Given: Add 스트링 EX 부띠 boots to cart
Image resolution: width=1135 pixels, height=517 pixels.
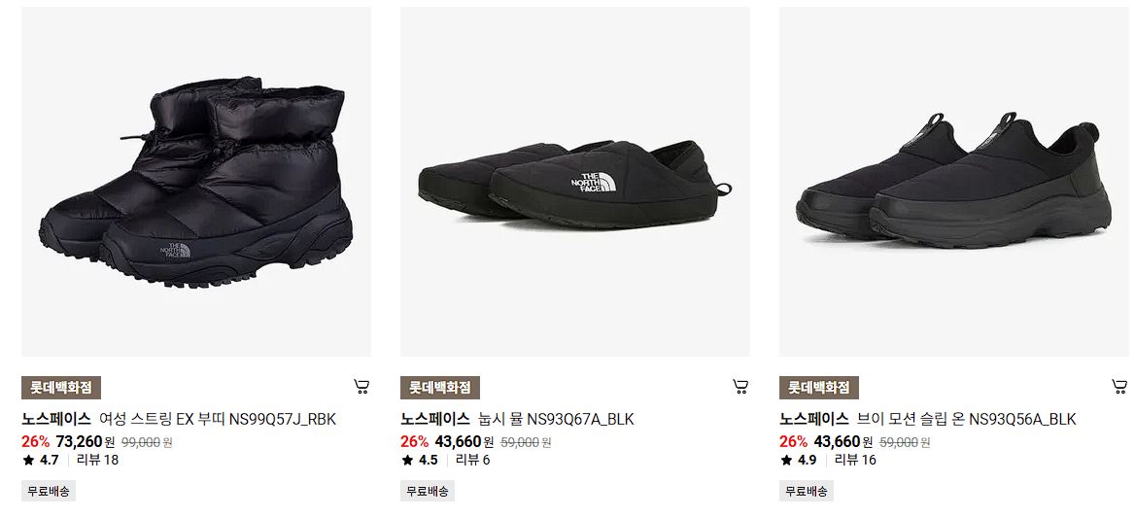Looking at the screenshot, I should coord(361,387).
